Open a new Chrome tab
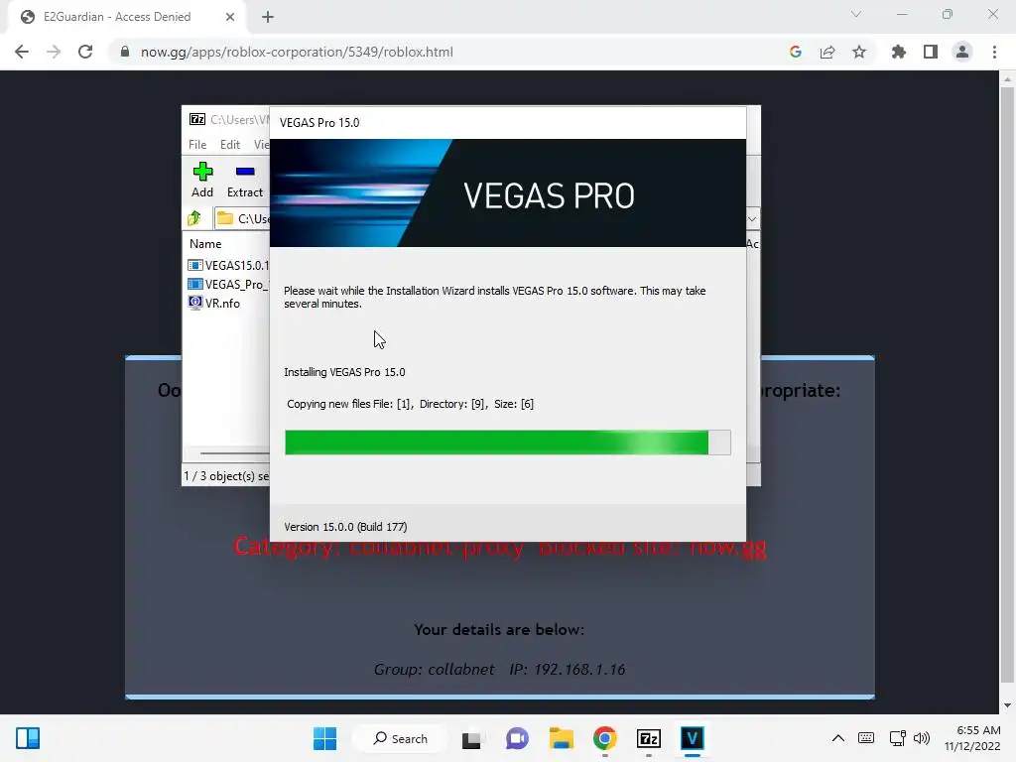The height and width of the screenshot is (762, 1016). [x=268, y=17]
